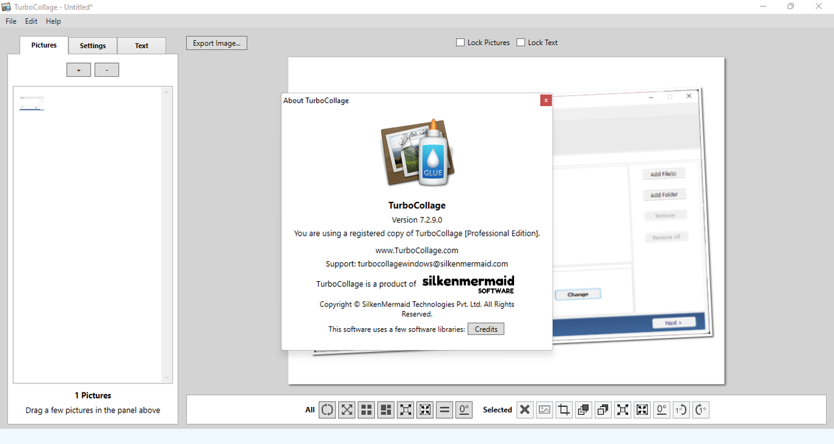Click the '1 Pictures' count label
Viewport: 834px width, 444px height.
coord(93,395)
